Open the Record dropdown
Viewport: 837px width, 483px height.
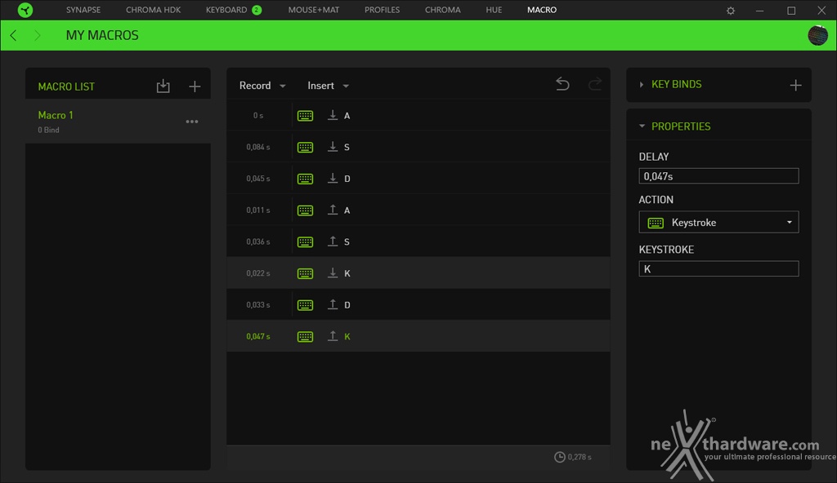262,86
